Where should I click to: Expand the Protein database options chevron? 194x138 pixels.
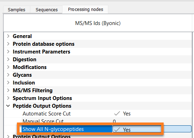point(8,44)
